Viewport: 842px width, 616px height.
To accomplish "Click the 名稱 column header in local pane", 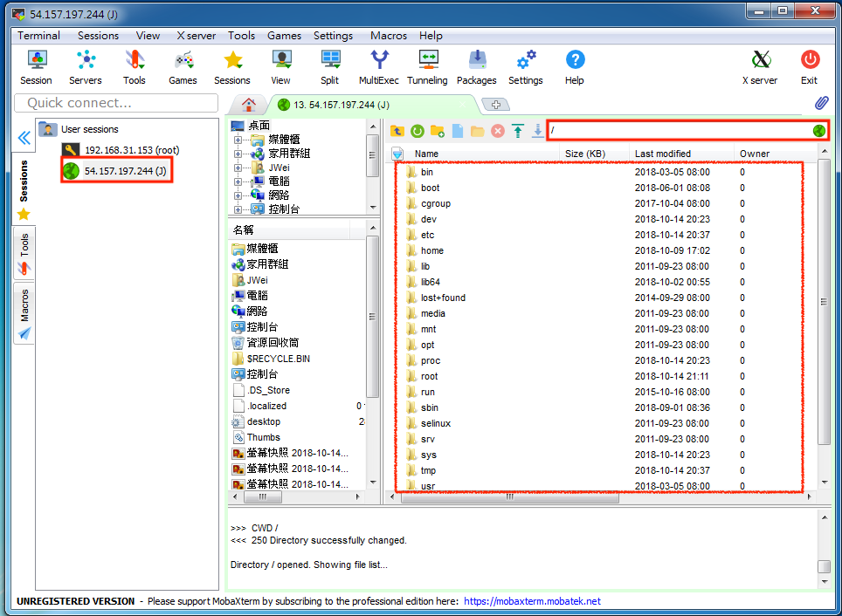I will tap(290, 230).
